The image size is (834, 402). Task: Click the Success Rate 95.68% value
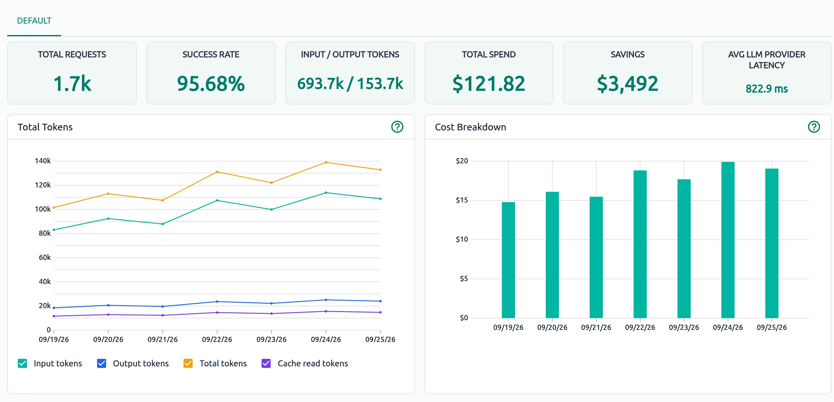pos(211,84)
